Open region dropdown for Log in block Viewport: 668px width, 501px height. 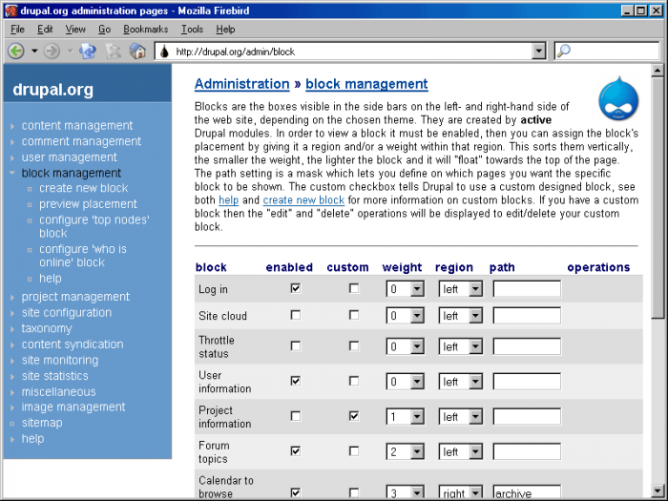[x=461, y=289]
